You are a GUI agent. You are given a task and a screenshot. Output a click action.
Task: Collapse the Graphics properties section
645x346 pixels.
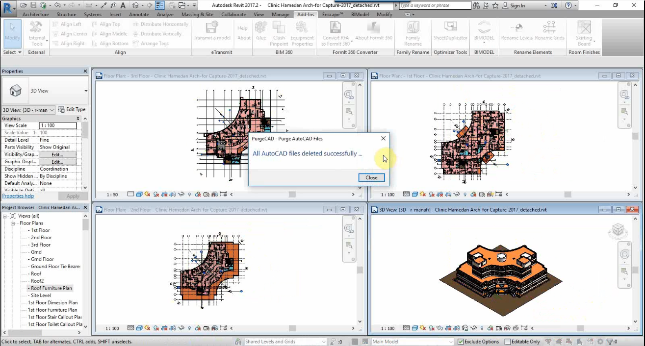(77, 119)
